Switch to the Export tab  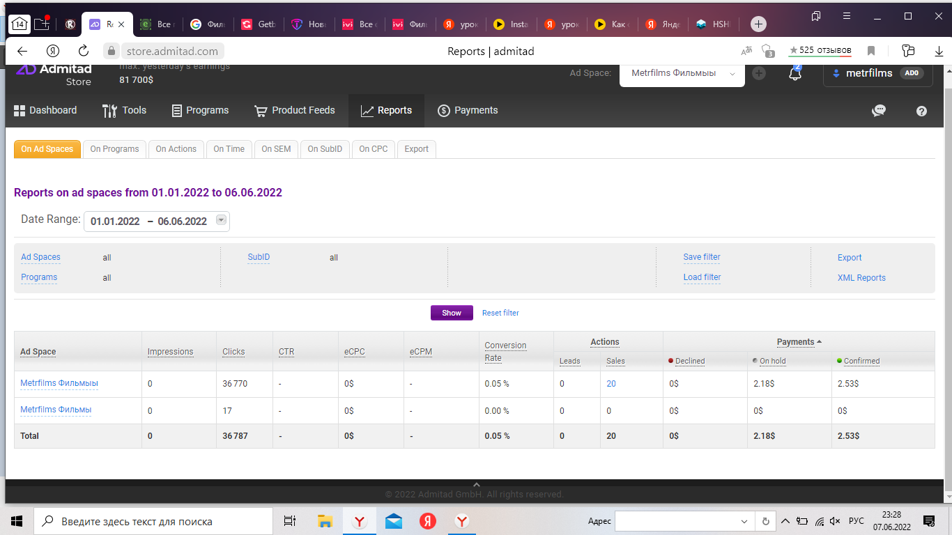click(x=417, y=149)
